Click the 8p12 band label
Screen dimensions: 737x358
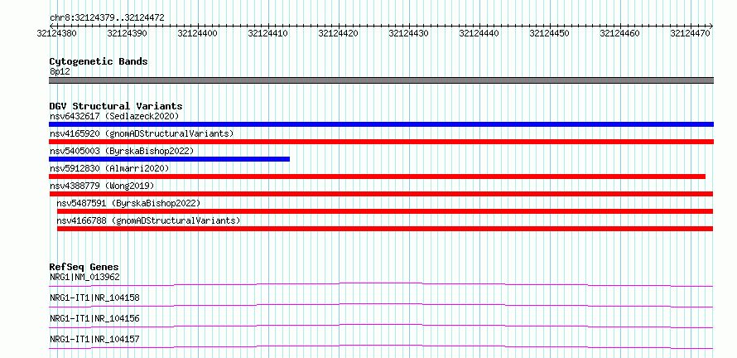pos(60,72)
